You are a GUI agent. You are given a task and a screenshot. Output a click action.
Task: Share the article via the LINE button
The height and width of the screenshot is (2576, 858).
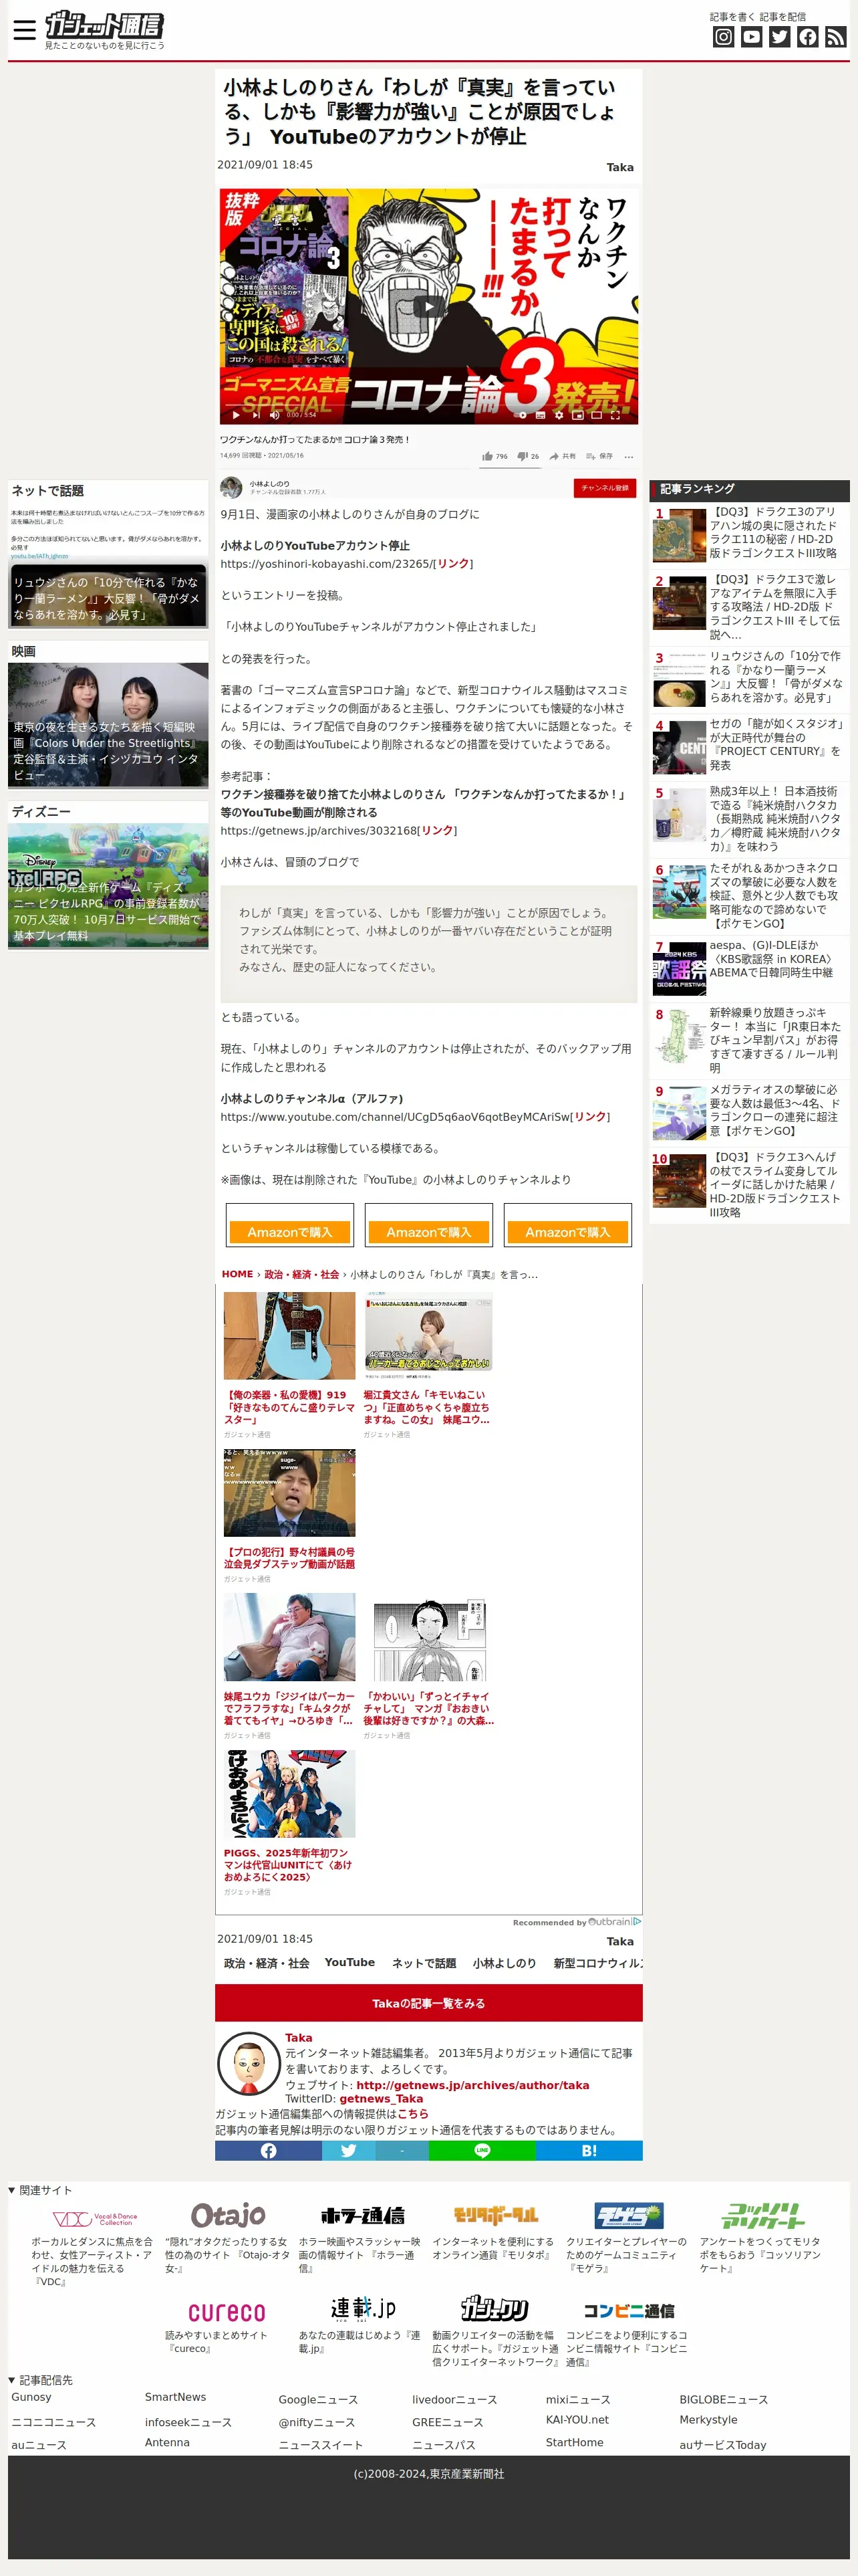(482, 2151)
